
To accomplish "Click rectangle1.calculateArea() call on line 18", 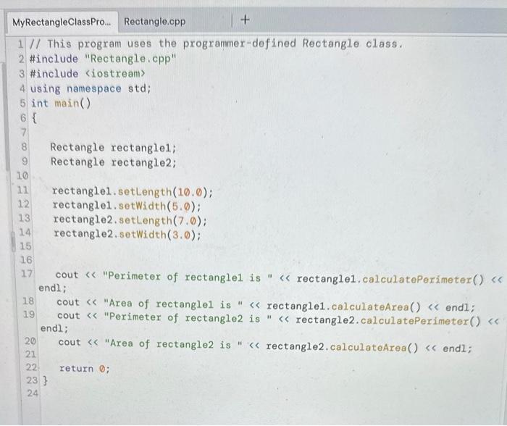I will point(343,306).
